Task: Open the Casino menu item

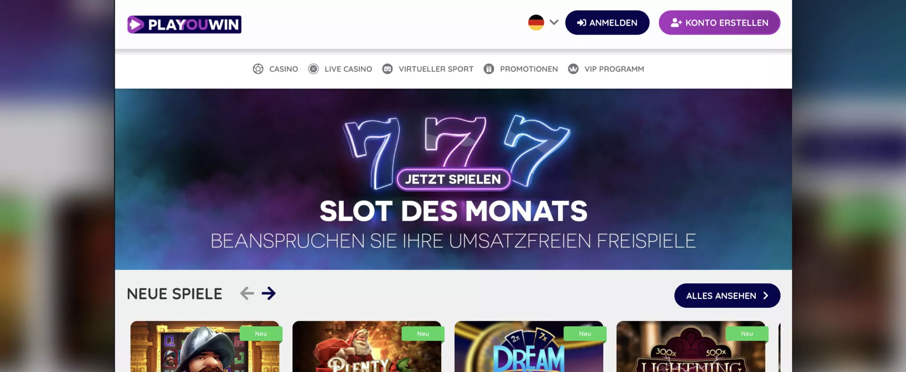Action: (284, 69)
